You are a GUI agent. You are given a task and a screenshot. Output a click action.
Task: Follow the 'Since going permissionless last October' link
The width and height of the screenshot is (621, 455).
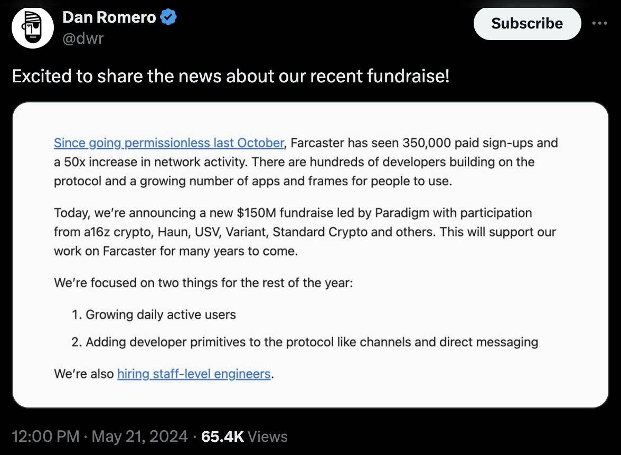(169, 143)
